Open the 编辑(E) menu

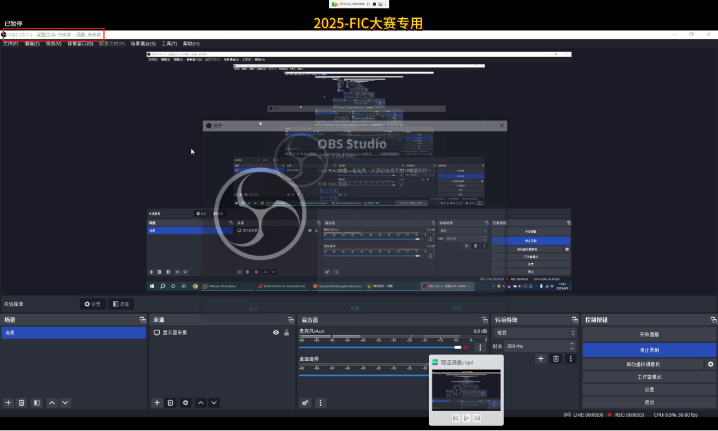click(x=32, y=43)
